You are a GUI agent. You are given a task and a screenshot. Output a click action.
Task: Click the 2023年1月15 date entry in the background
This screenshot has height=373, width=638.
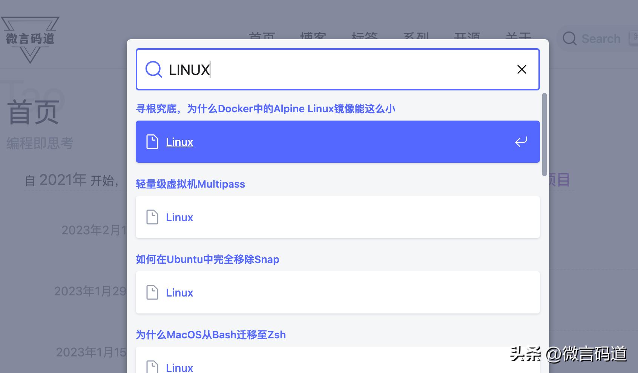pos(91,352)
